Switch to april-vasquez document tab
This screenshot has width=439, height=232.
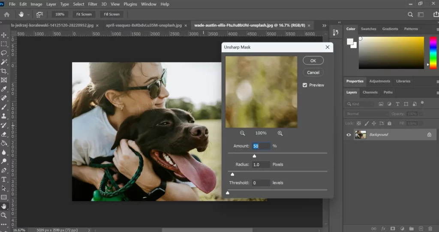144,25
